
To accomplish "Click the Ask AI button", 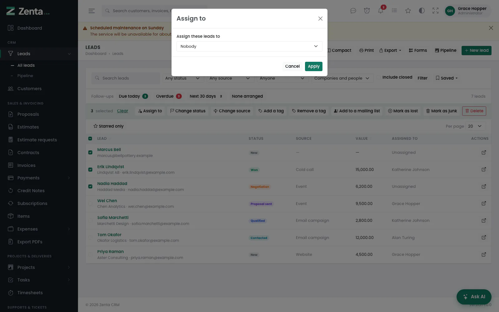I will pyautogui.click(x=474, y=297).
